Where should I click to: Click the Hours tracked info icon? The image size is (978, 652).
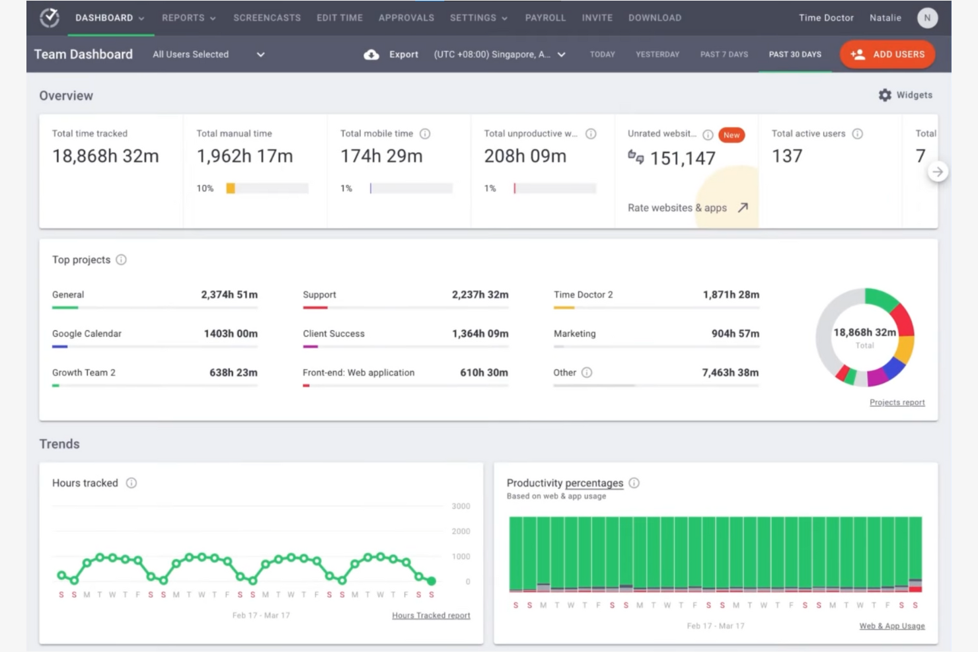(x=131, y=483)
